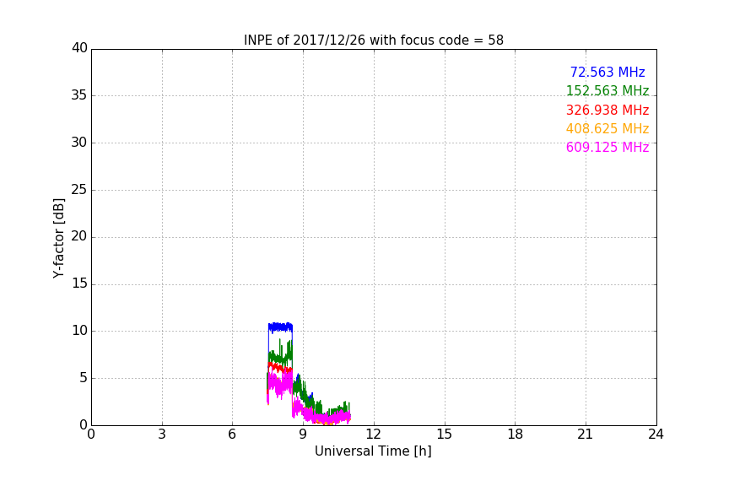Click the green 152.563 MHz trace near 7 dB
The image size is (729, 486).
(x=280, y=358)
